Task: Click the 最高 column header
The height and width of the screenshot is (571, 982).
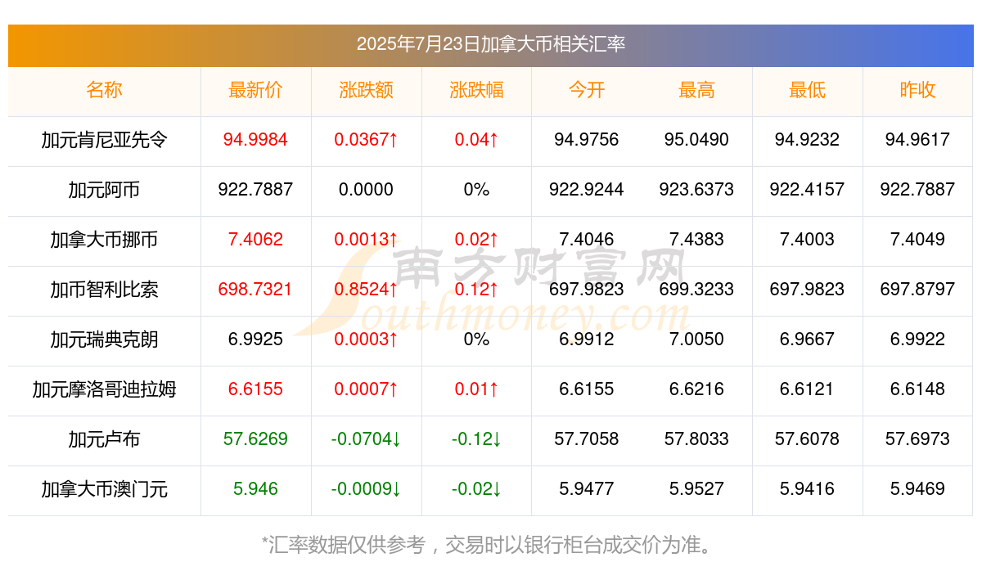Action: 696,90
